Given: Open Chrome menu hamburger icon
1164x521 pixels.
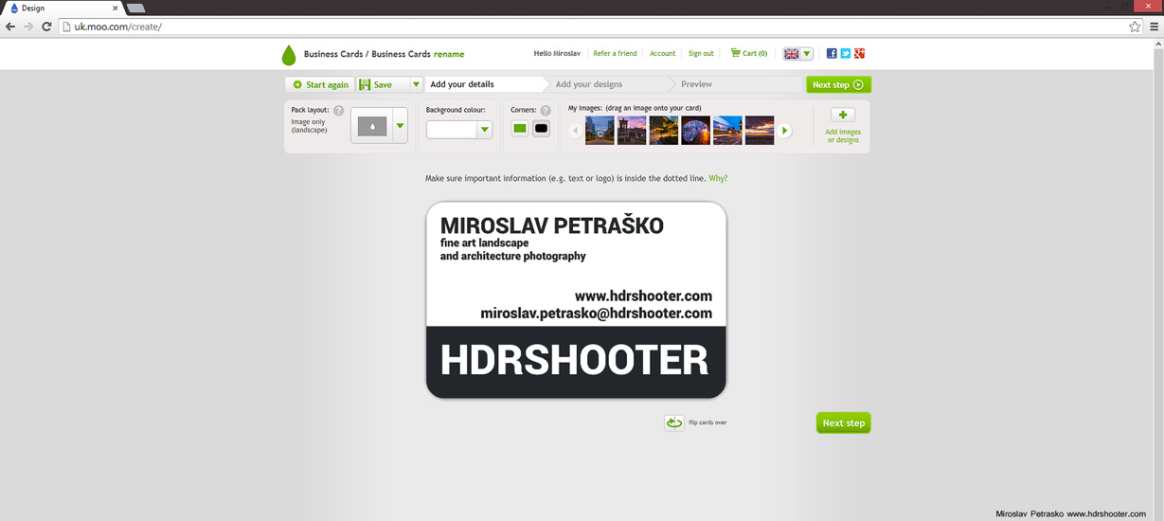Looking at the screenshot, I should pyautogui.click(x=1154, y=27).
